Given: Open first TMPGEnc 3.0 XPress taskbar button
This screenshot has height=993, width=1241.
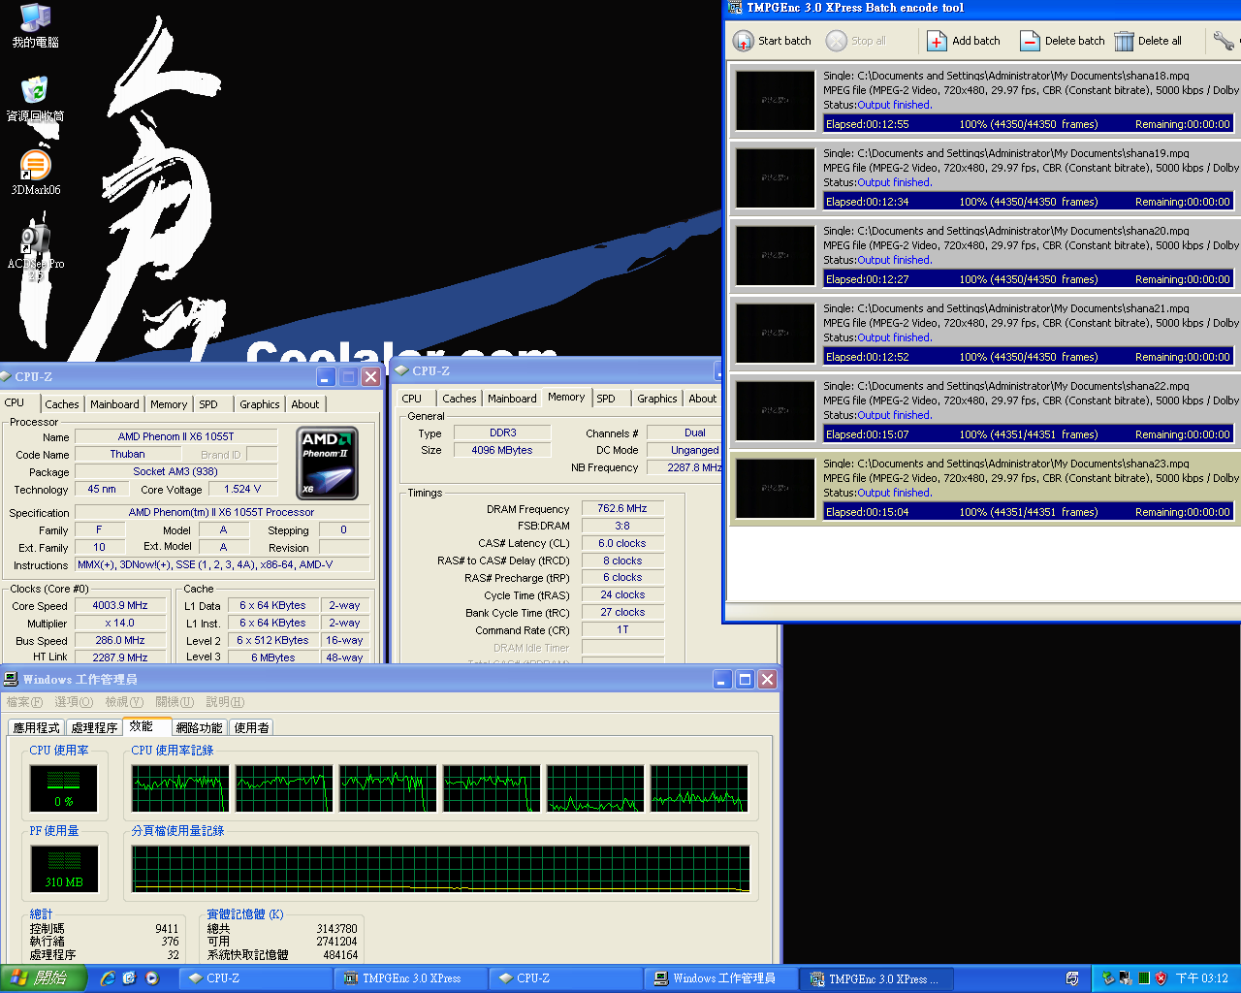Looking at the screenshot, I should point(409,978).
